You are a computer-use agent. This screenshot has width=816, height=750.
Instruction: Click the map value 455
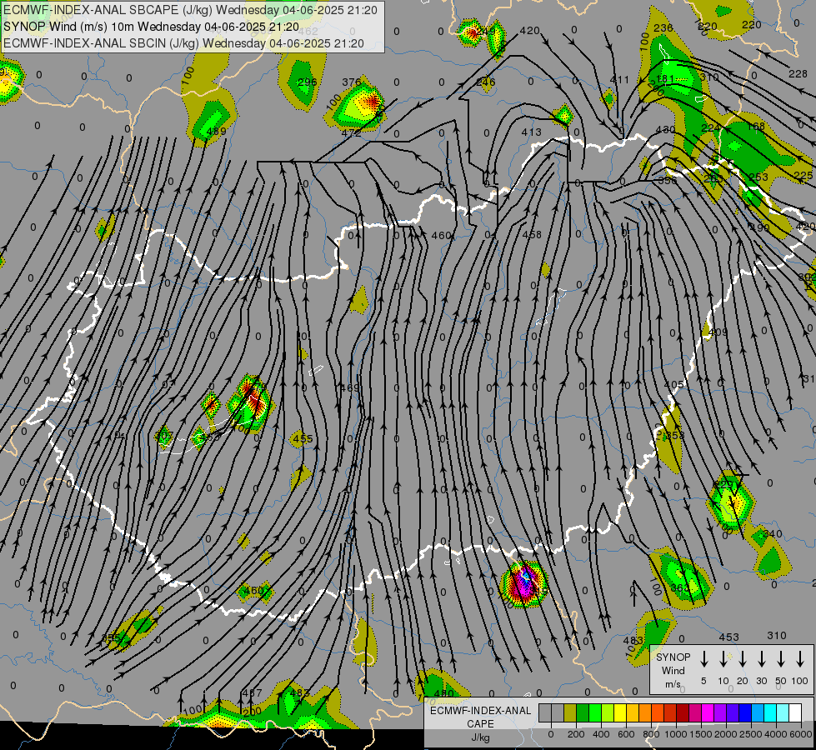303,439
